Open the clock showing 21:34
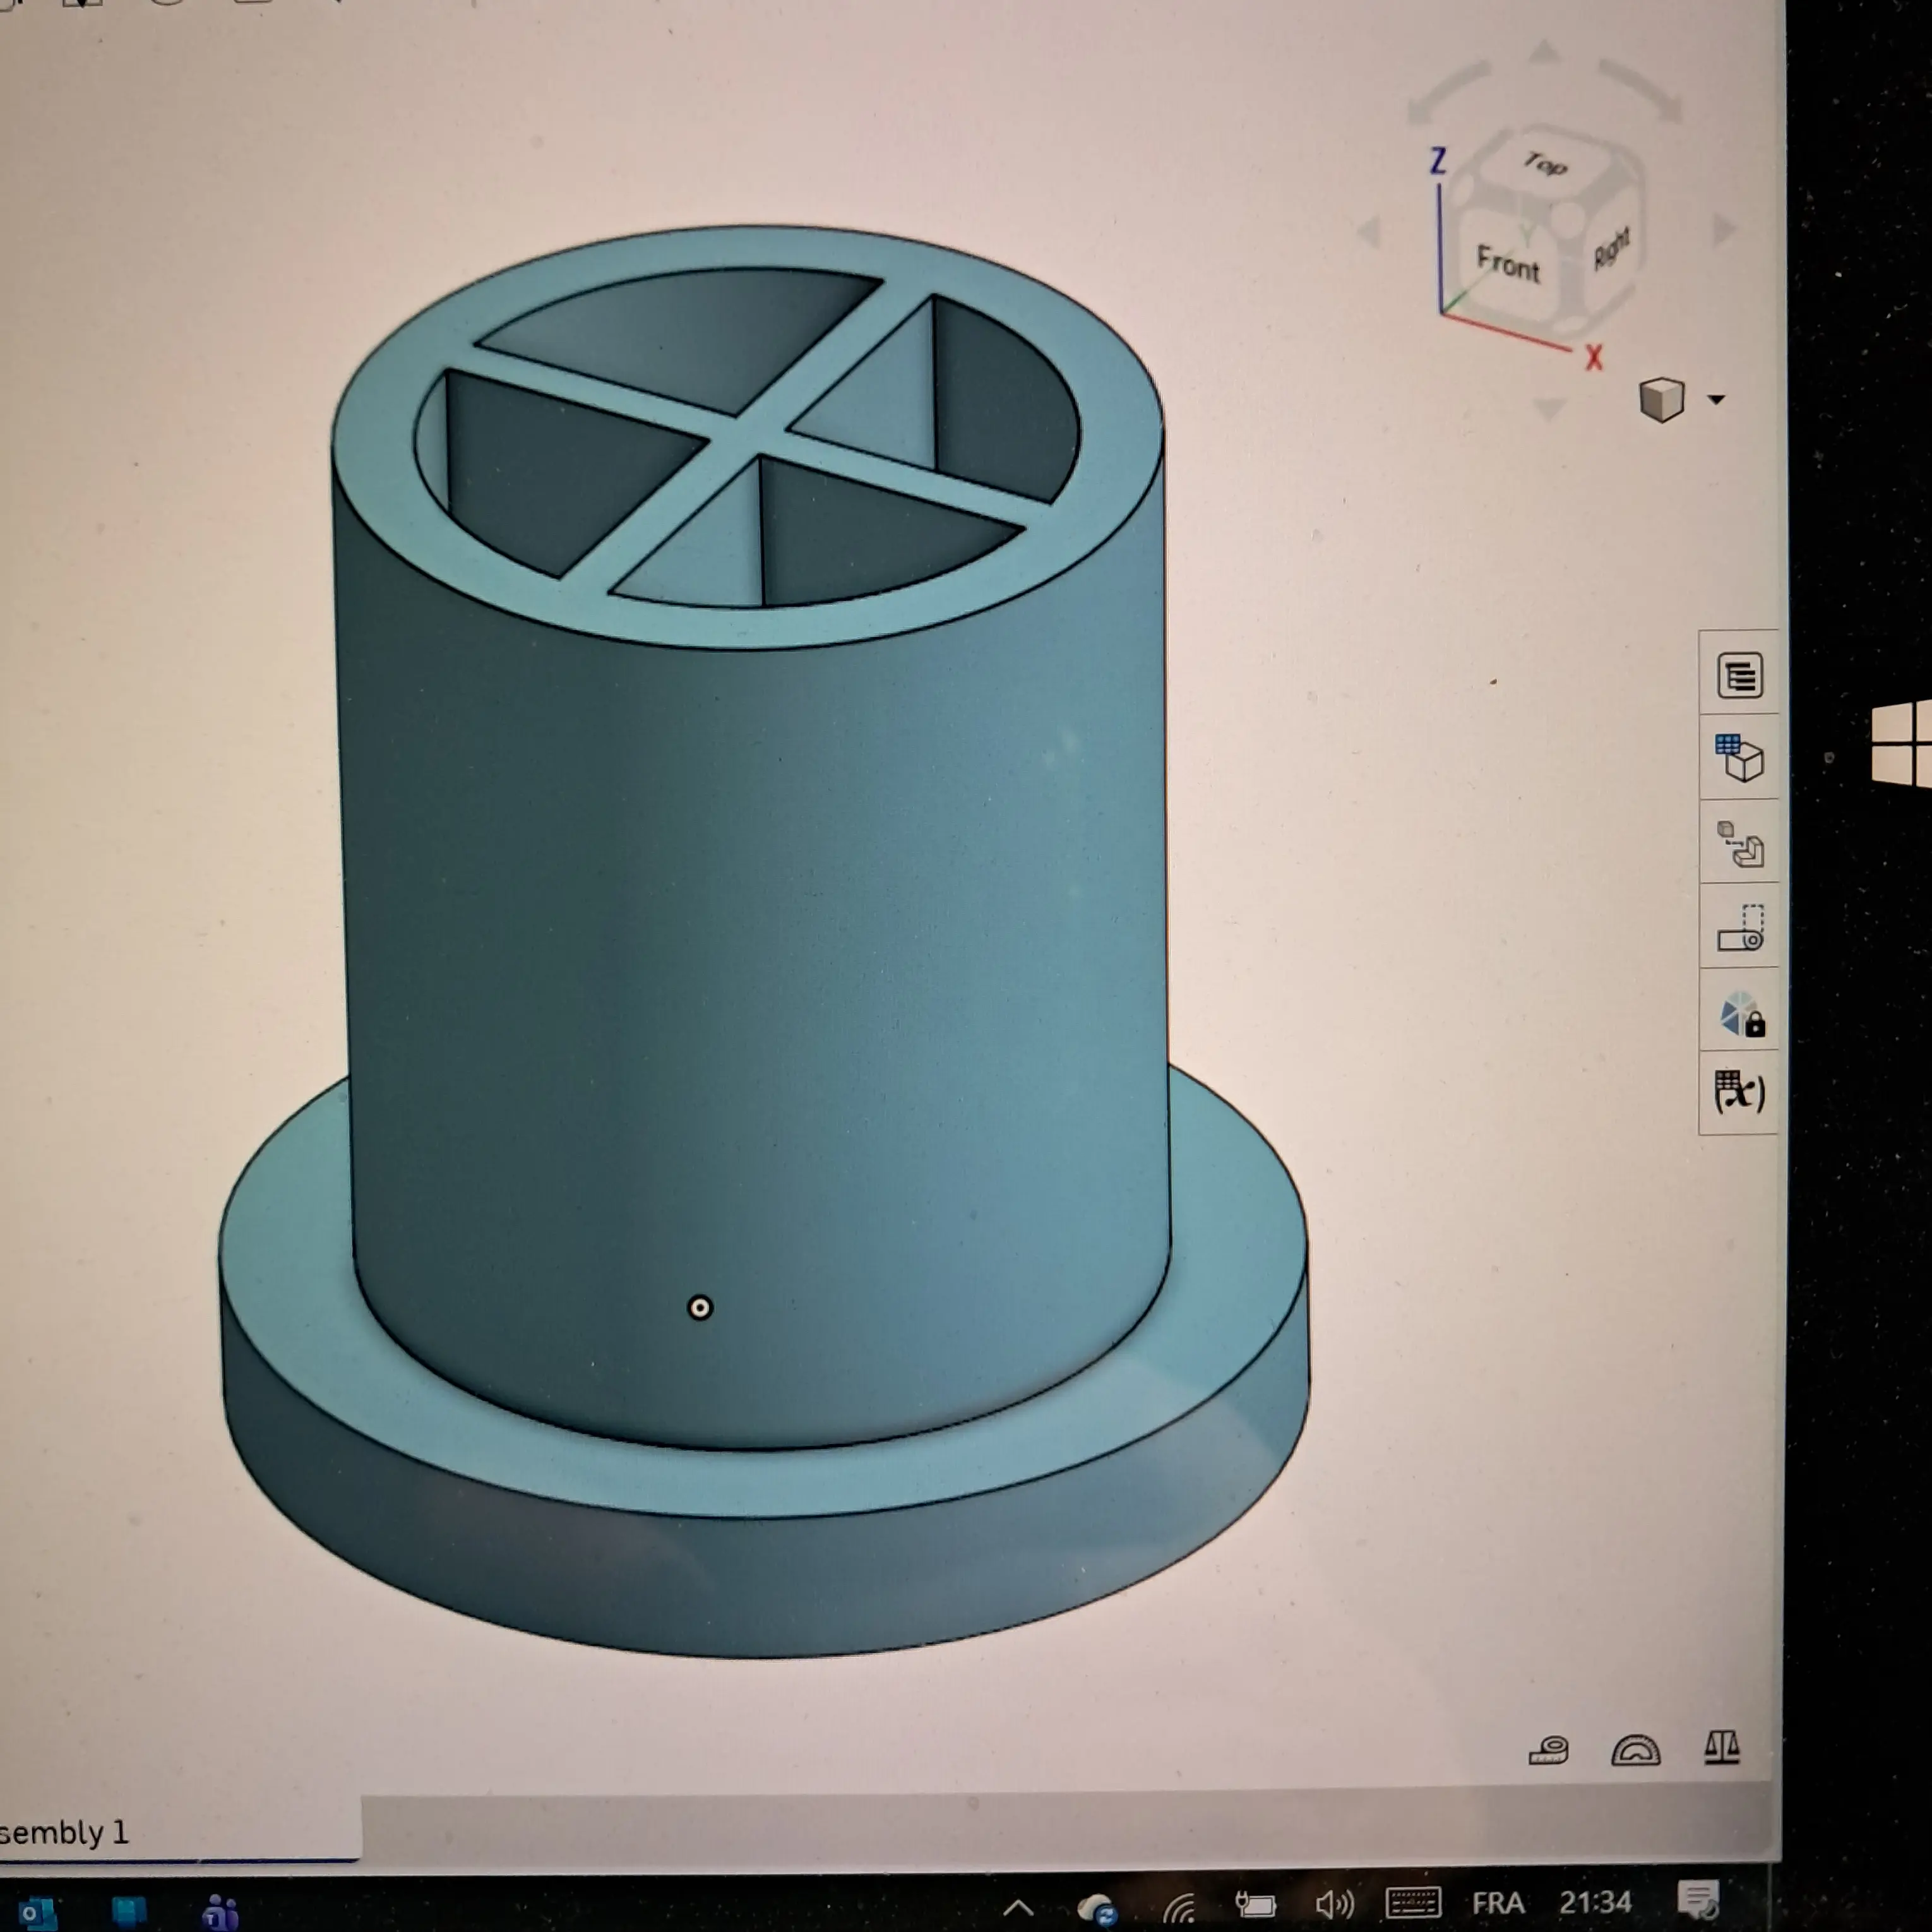1932x1932 pixels. coord(1595,1901)
